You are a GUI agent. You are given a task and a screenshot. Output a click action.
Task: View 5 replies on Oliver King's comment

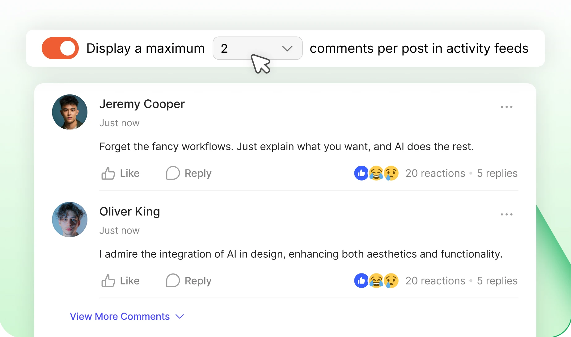point(497,281)
